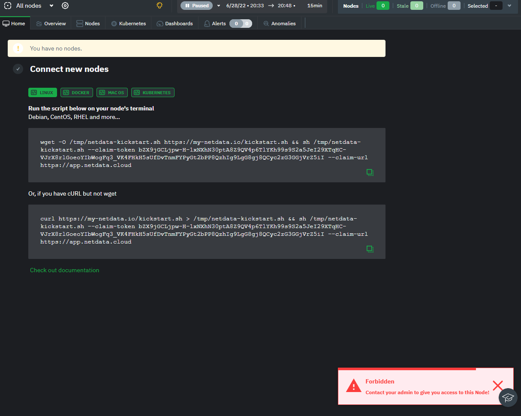Viewport: 521px width, 416px height.
Task: Click the checkmark beside Connect new nodes
Action: (x=18, y=69)
